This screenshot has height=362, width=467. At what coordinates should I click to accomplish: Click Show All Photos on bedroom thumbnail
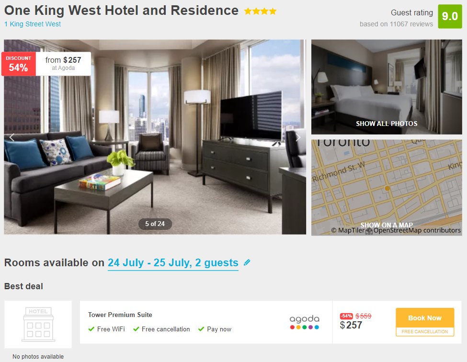(387, 124)
